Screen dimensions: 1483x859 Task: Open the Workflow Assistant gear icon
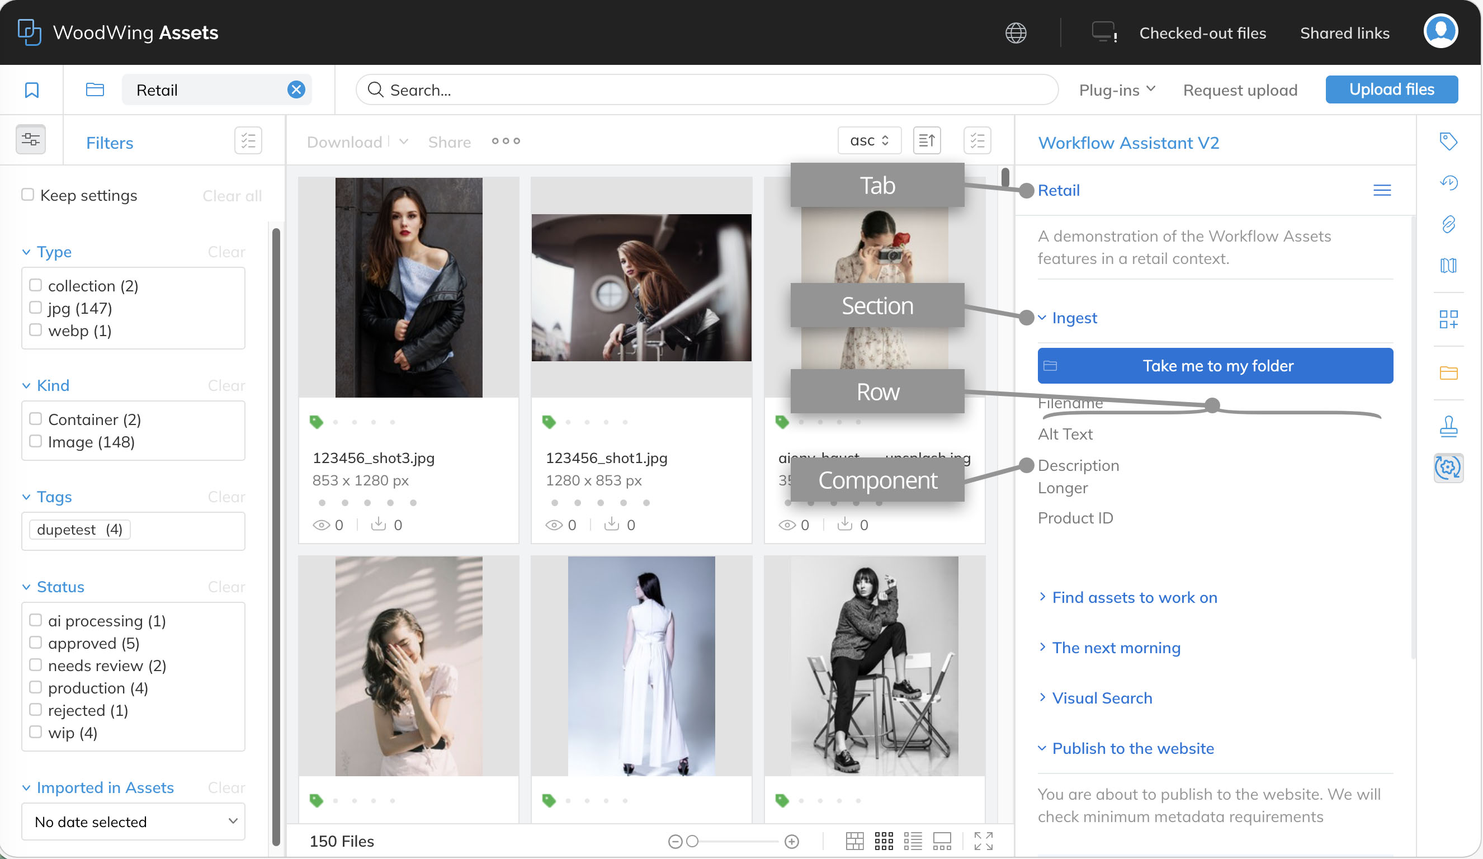point(1448,468)
